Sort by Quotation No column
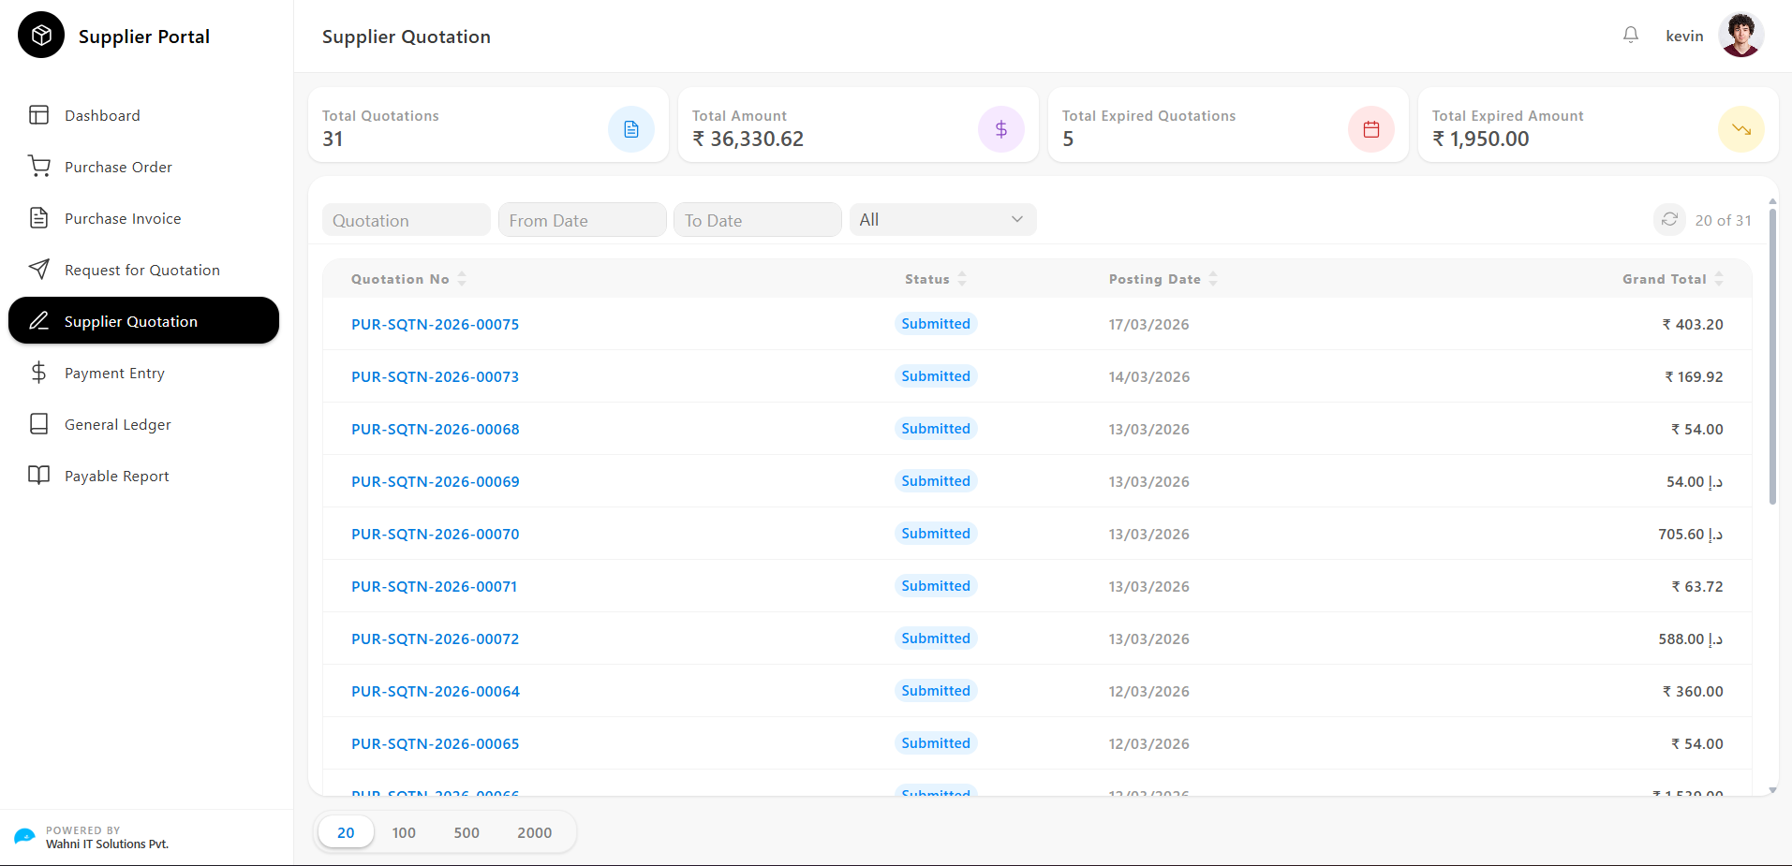Image resolution: width=1792 pixels, height=866 pixels. pyautogui.click(x=462, y=279)
